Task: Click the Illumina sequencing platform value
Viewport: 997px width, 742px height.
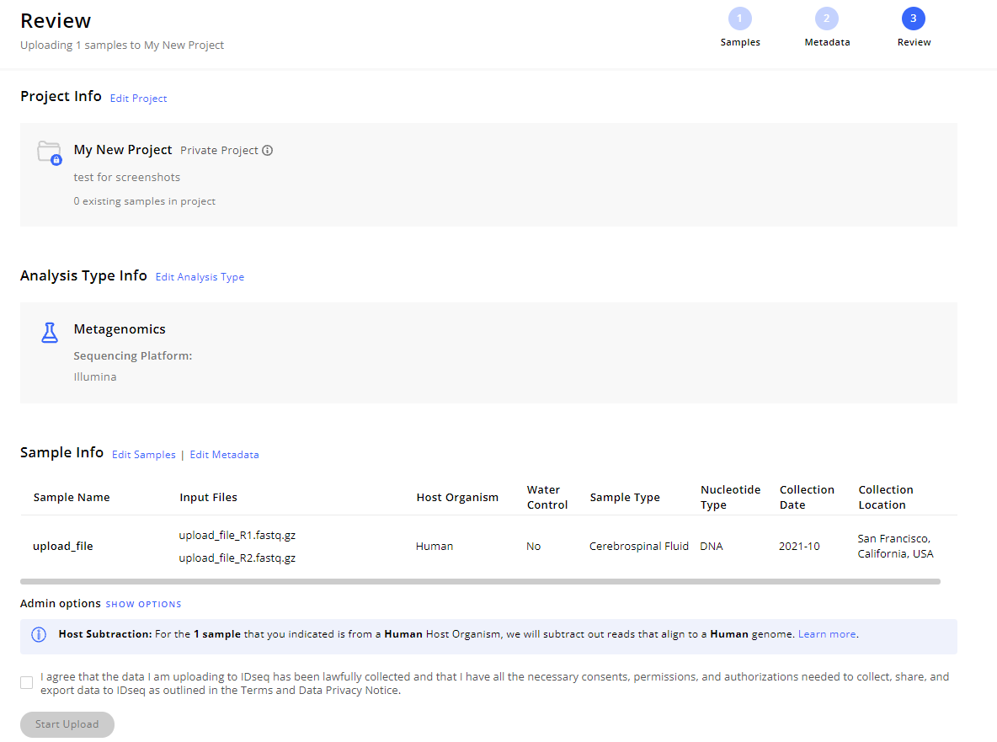Action: (95, 377)
